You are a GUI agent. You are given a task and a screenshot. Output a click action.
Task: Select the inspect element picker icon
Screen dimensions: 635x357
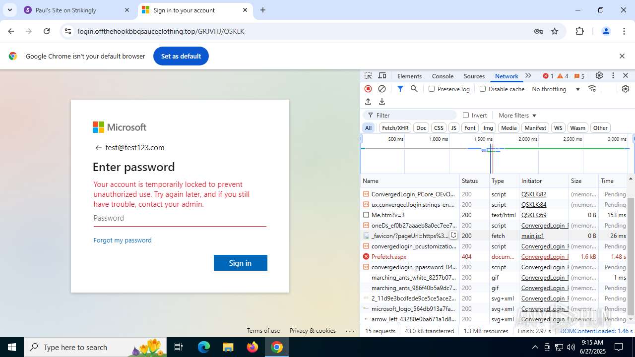[368, 76]
